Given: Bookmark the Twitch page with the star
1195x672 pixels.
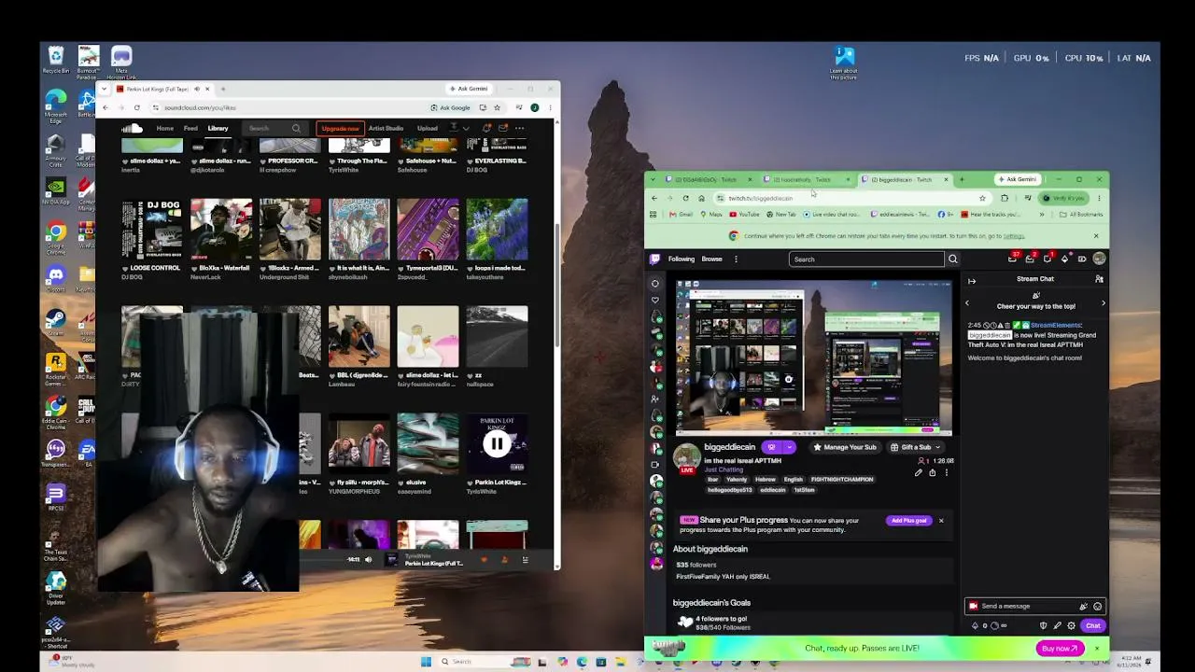Looking at the screenshot, I should pos(982,198).
